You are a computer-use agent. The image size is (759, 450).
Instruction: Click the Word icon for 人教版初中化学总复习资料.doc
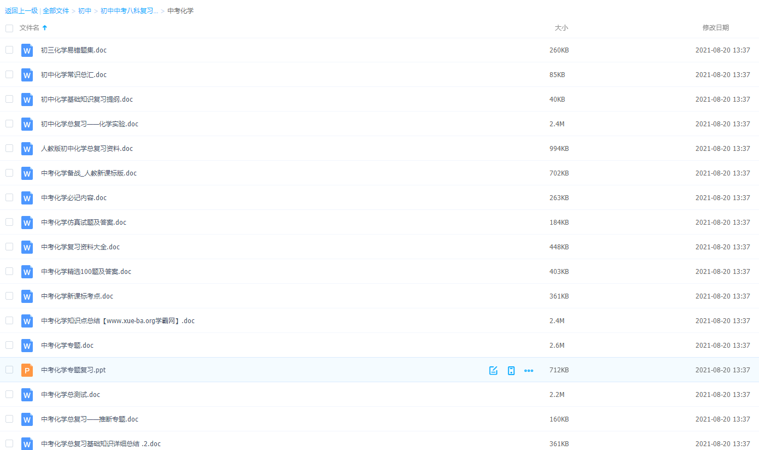tap(27, 149)
